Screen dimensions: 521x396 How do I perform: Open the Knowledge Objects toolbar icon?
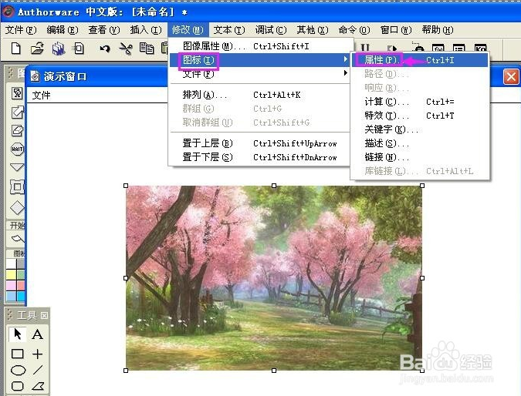pyautogui.click(x=480, y=48)
